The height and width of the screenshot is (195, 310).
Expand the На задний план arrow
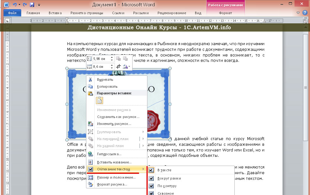[x=143, y=146]
